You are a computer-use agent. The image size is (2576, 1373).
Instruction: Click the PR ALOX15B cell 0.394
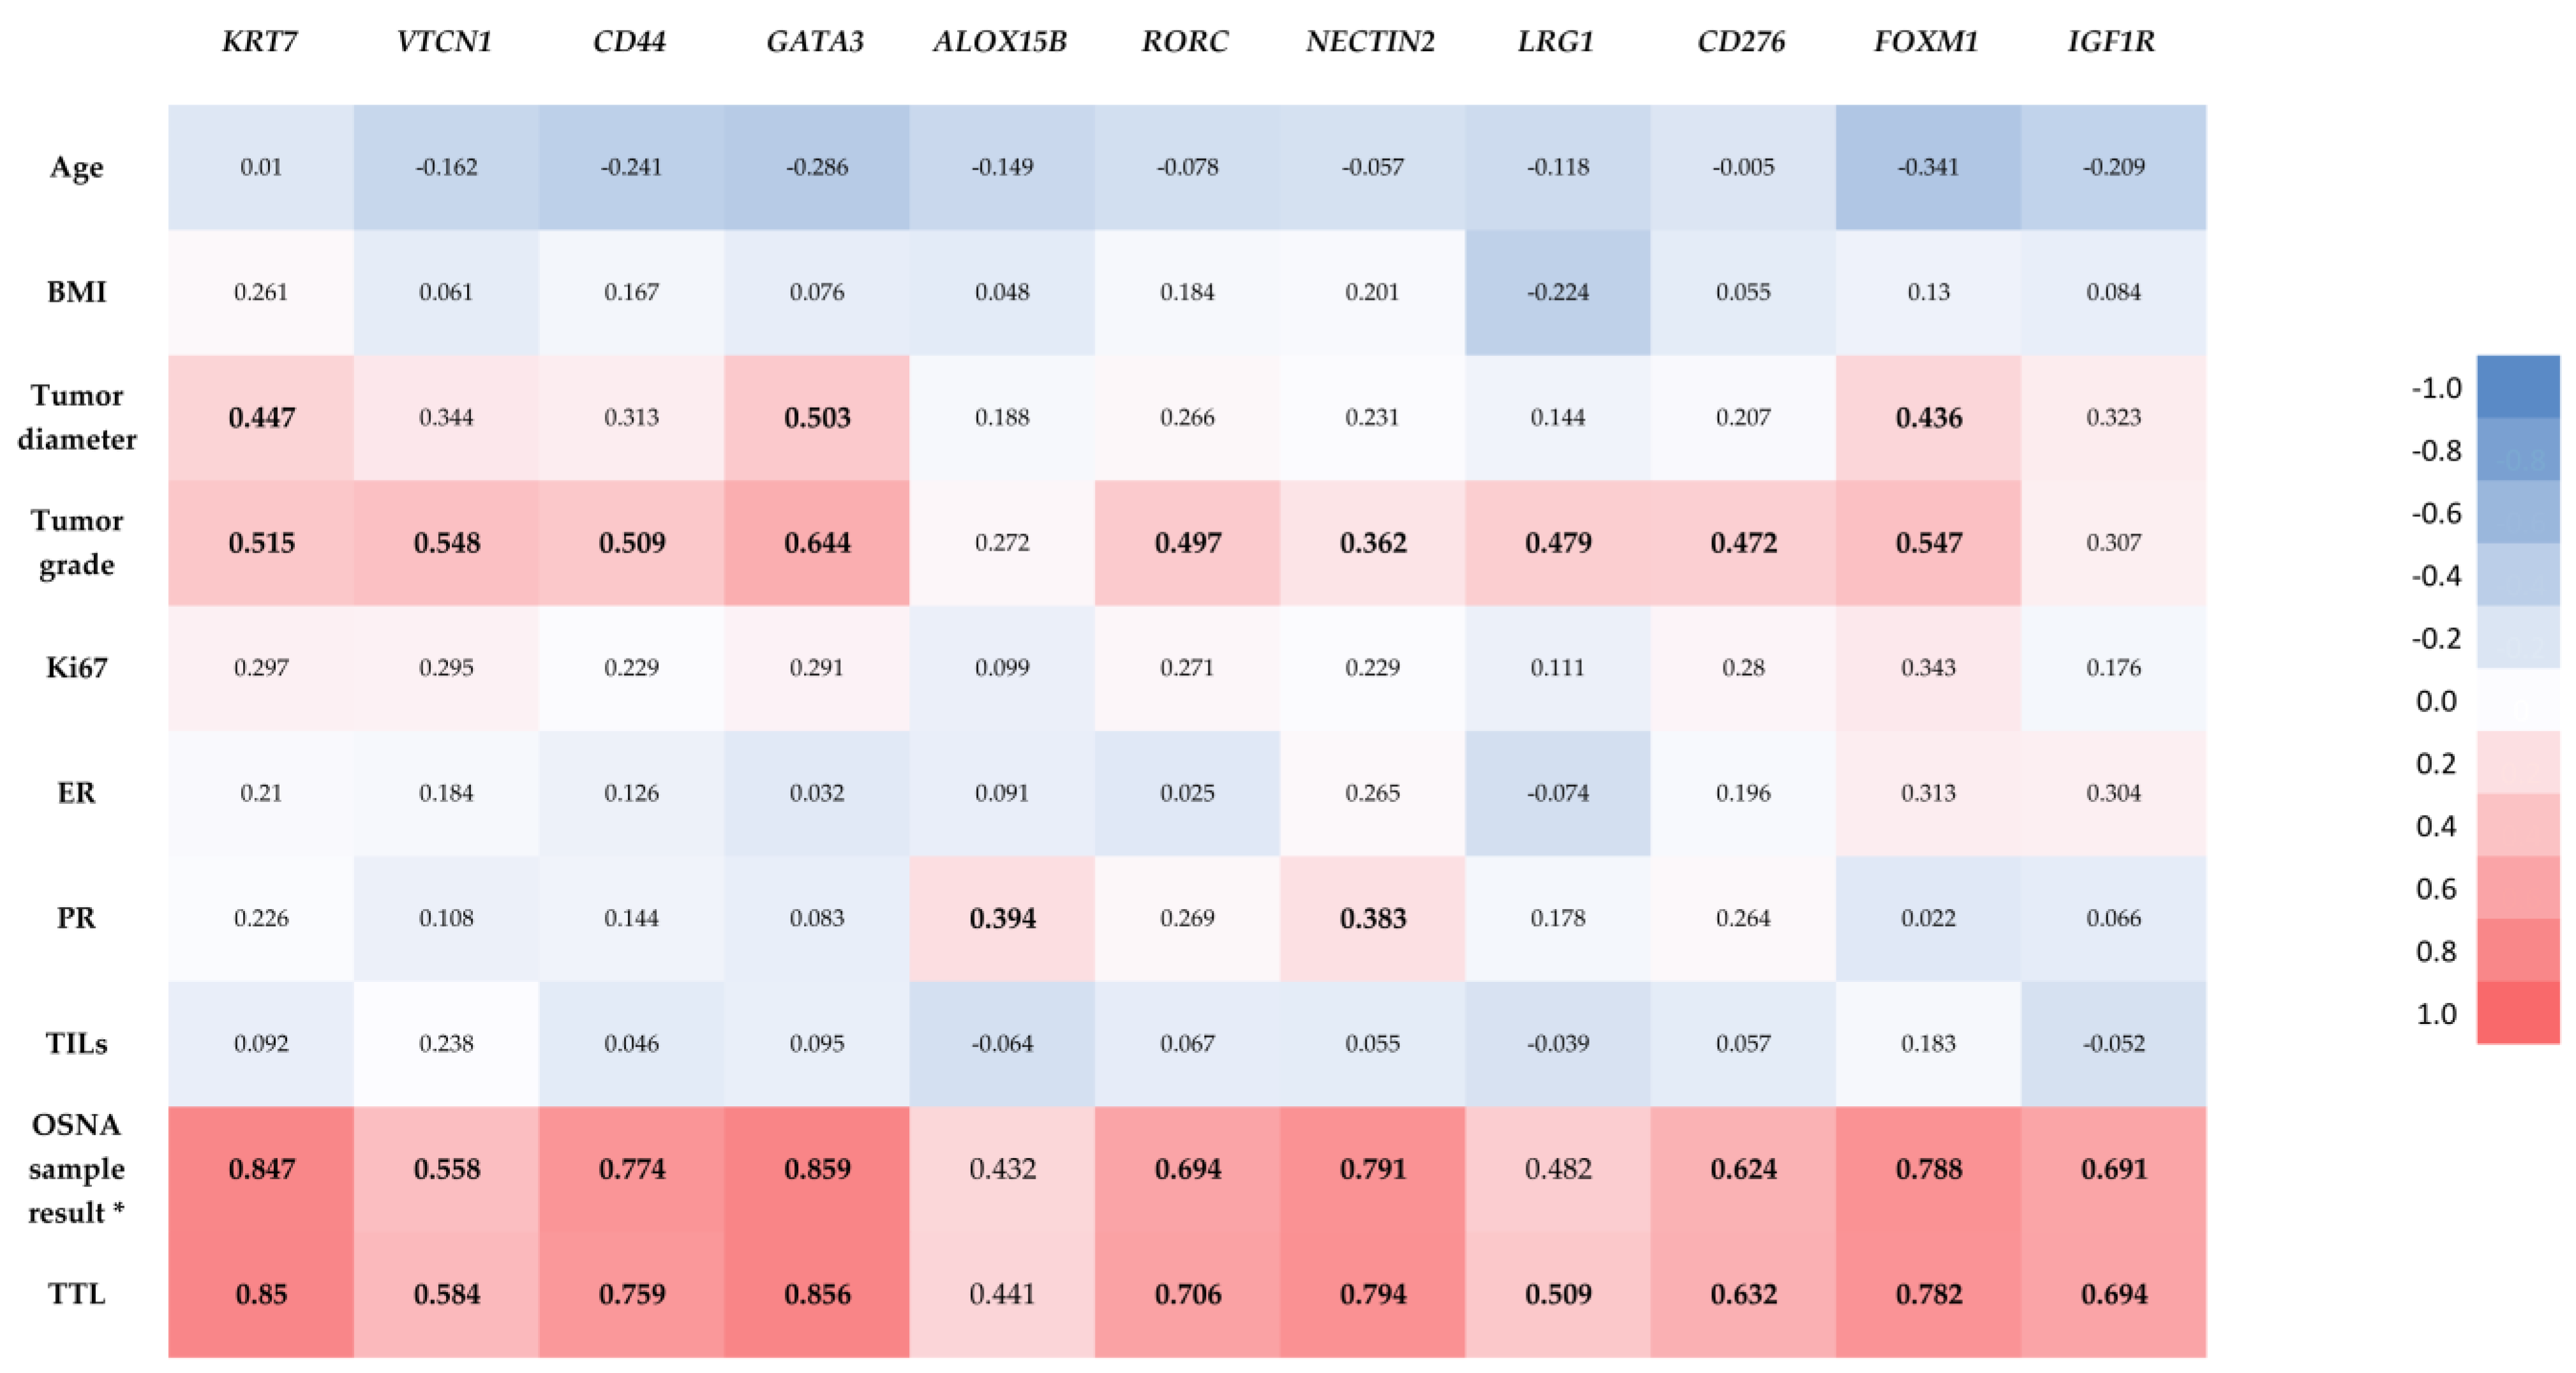coord(1002,918)
